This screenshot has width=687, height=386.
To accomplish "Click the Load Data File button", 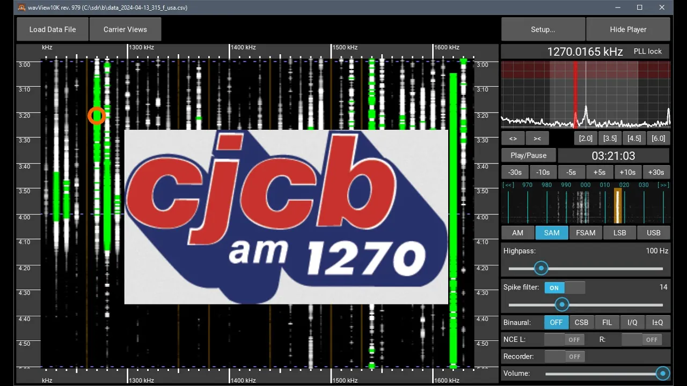I will (53, 29).
